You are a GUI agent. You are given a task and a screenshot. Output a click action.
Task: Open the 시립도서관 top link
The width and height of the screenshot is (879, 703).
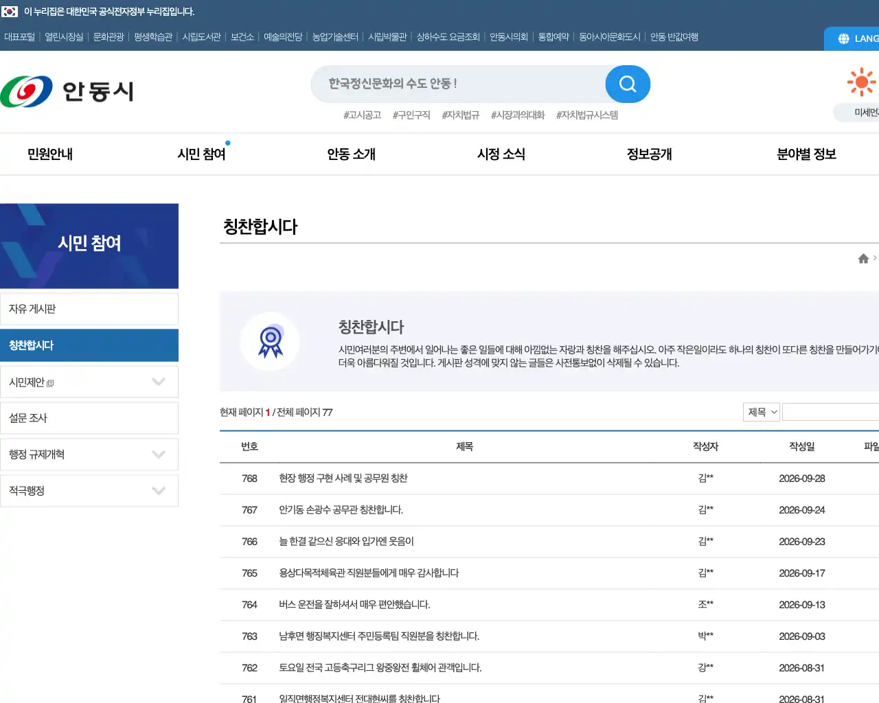[201, 37]
